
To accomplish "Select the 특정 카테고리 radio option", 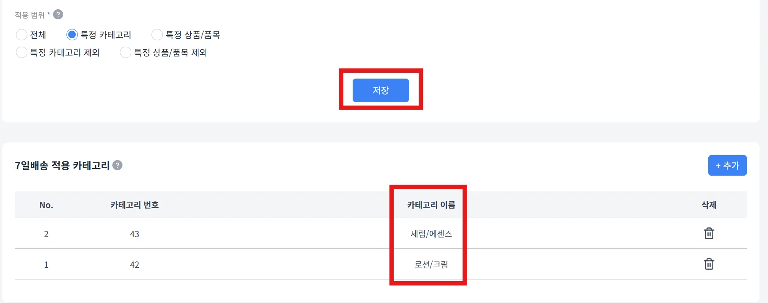I will click(x=72, y=35).
